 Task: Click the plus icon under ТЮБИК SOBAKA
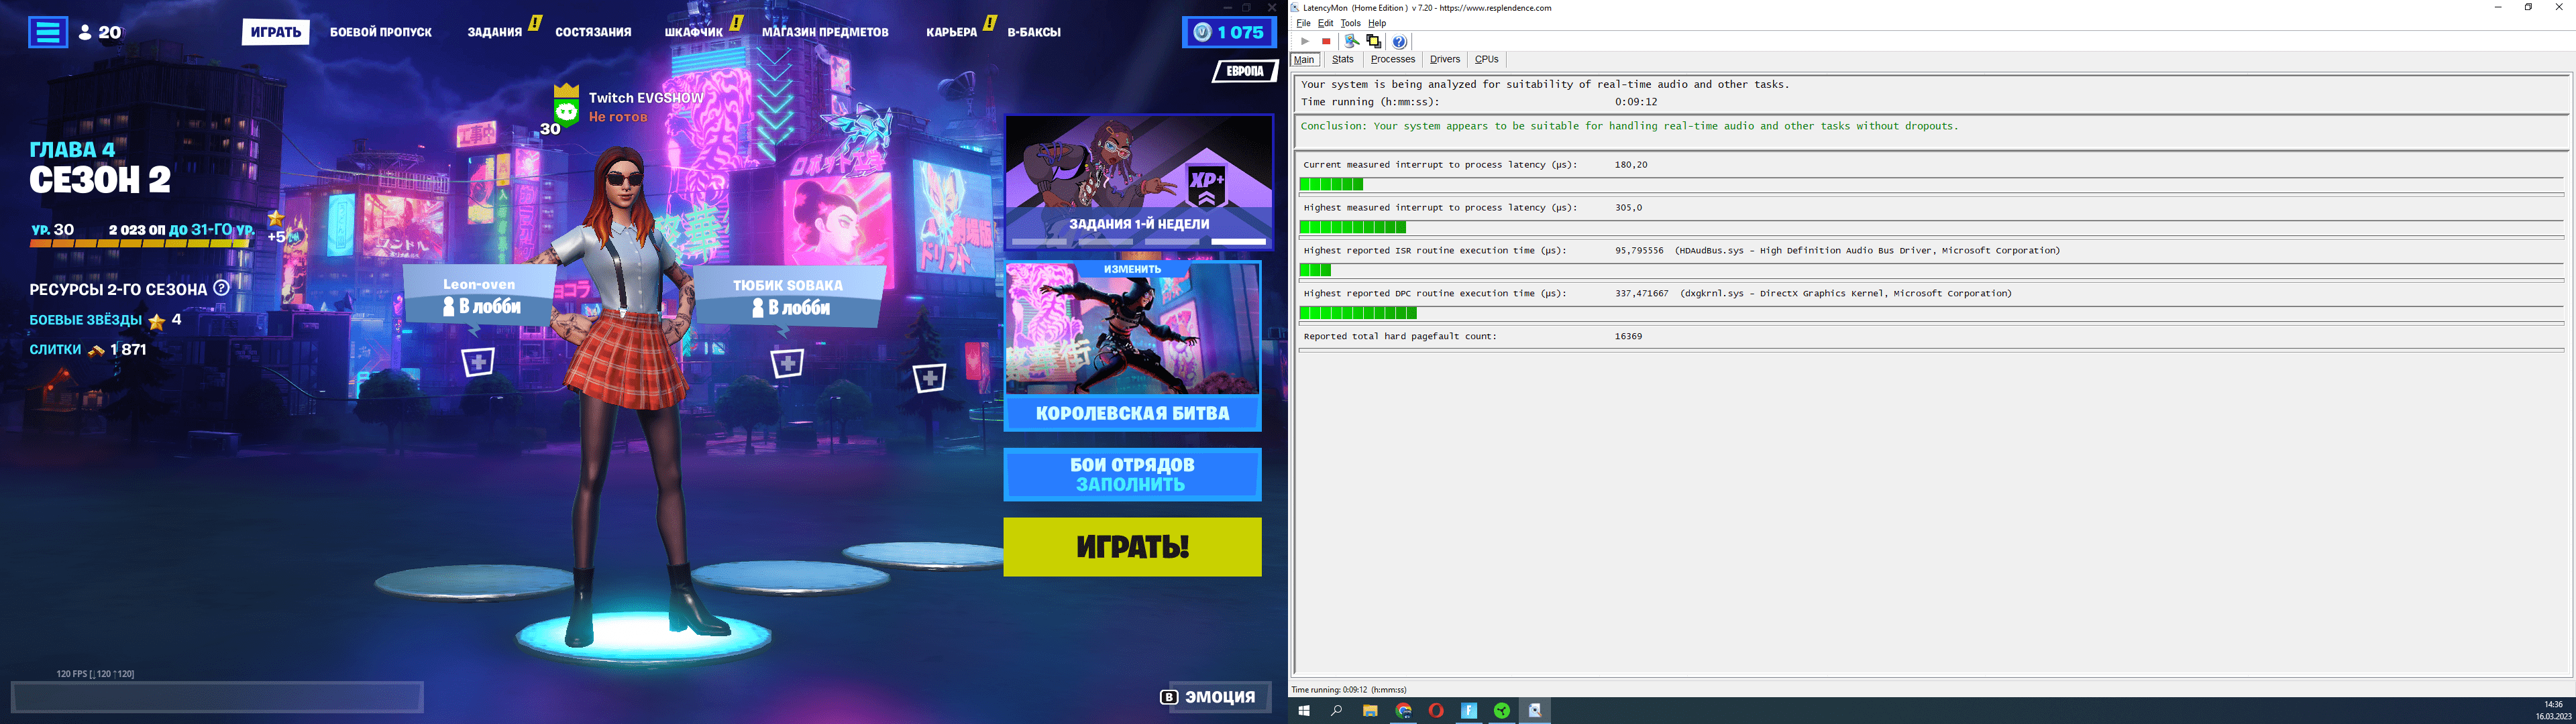(x=787, y=362)
